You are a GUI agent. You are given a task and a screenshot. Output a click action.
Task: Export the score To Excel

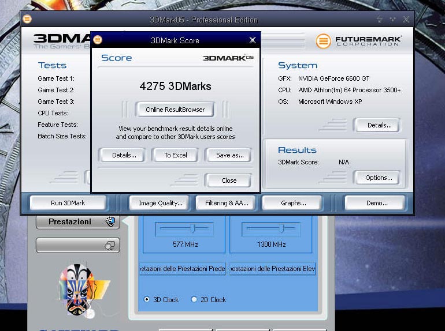point(175,155)
